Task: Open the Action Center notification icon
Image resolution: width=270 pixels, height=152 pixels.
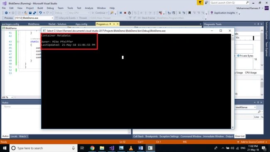Action: (264, 148)
